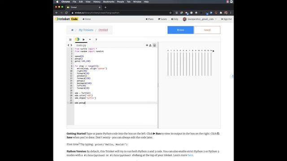Open History menu in menu bar
This screenshot has height=161, width=287.
pos(97,2)
